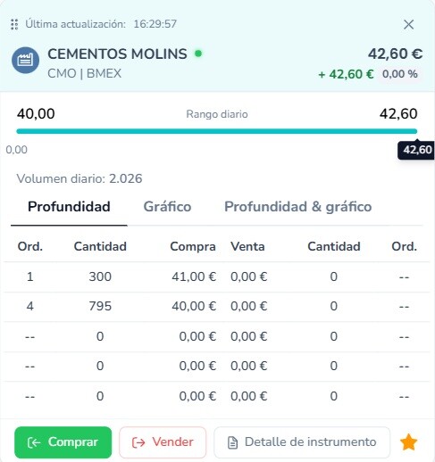This screenshot has height=462, width=435.
Task: Click the daily range progress bar
Action: 217,131
